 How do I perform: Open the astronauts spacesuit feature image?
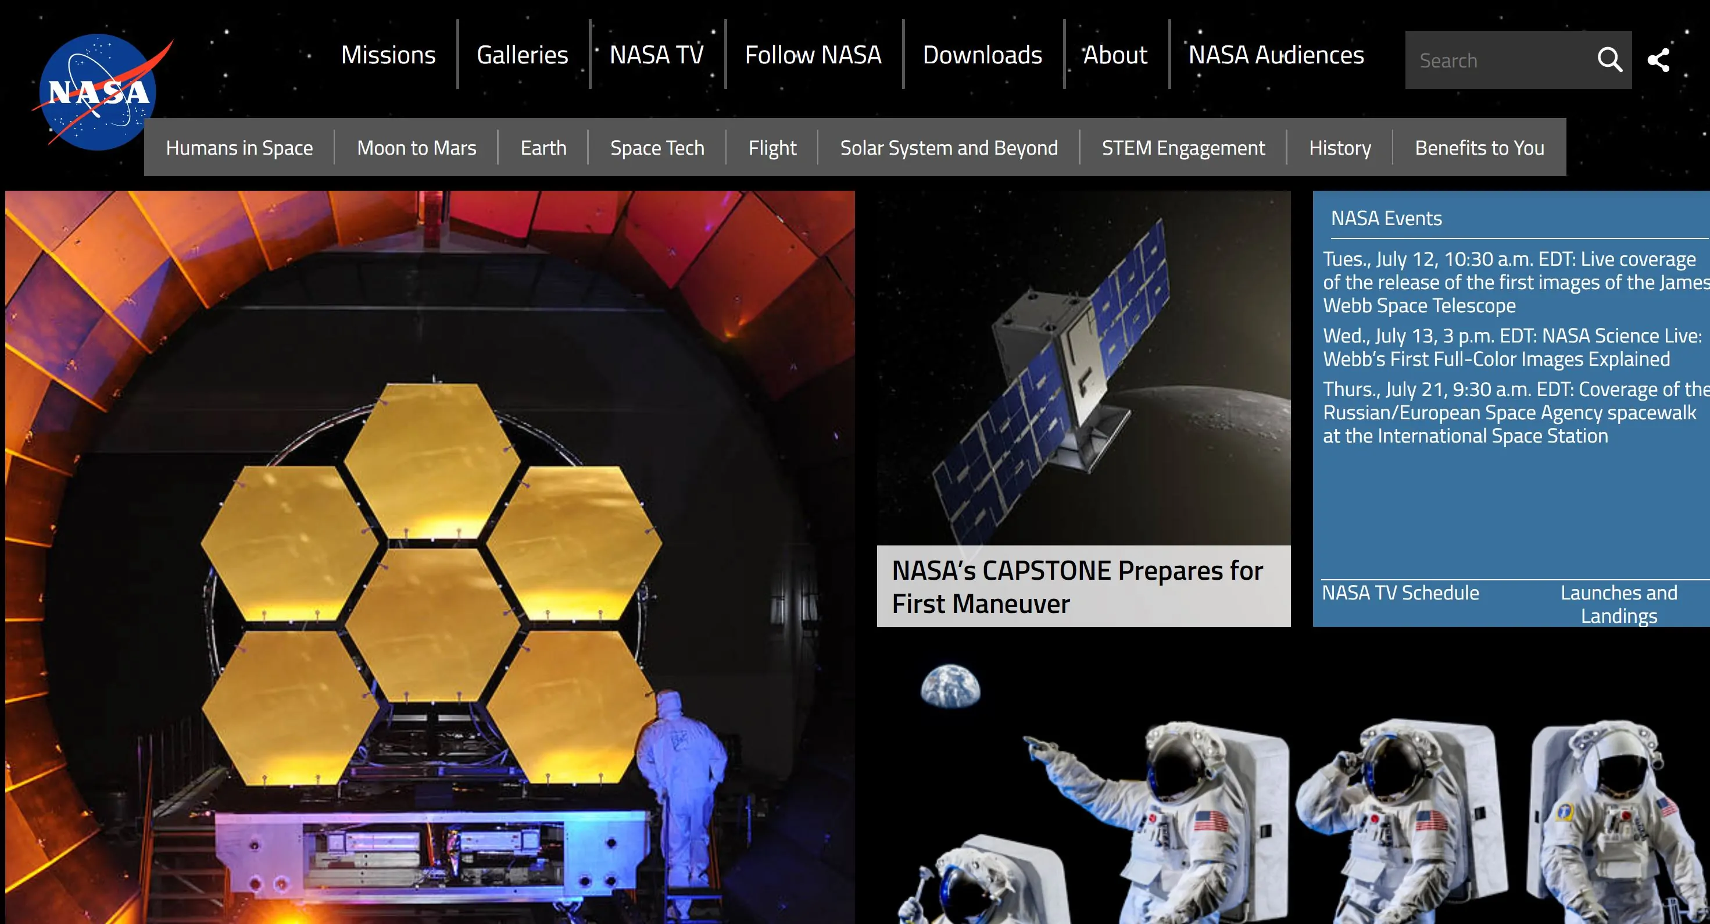point(1293,787)
